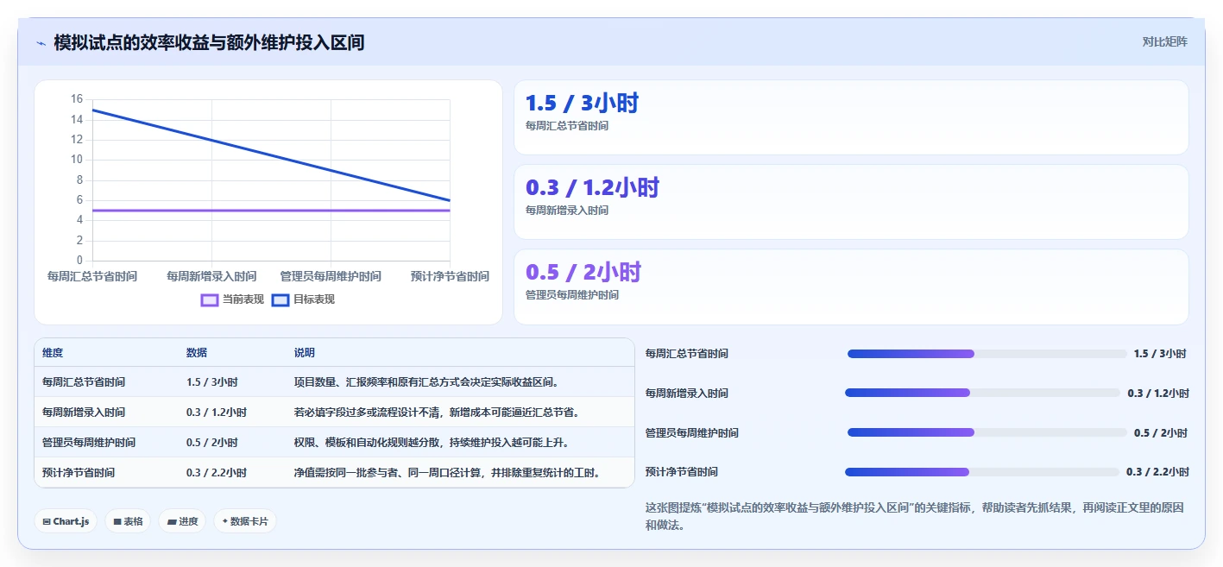Click the Chart.js chip icon
This screenshot has width=1223, height=567.
[47, 521]
